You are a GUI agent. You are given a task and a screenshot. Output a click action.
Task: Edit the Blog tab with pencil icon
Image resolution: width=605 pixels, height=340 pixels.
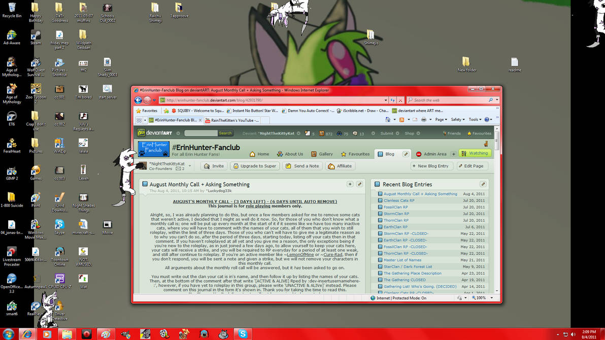406,154
